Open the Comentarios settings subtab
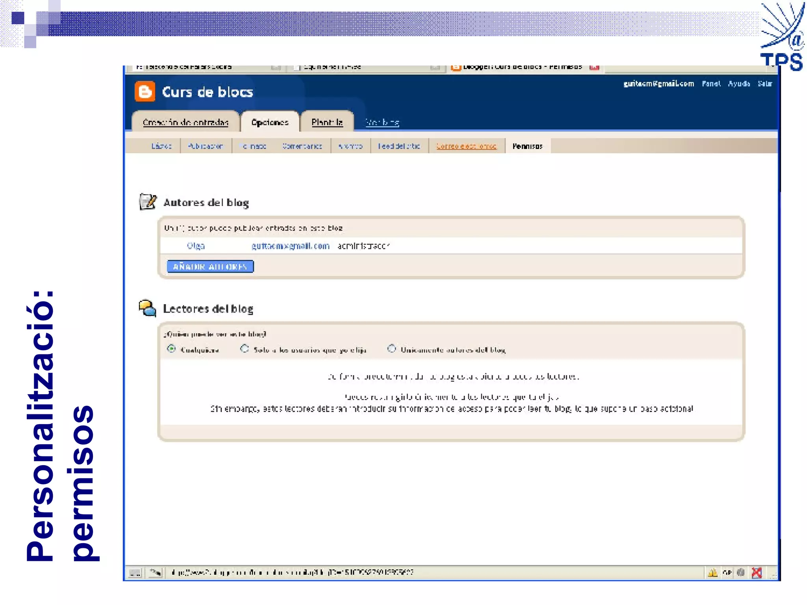 [302, 146]
